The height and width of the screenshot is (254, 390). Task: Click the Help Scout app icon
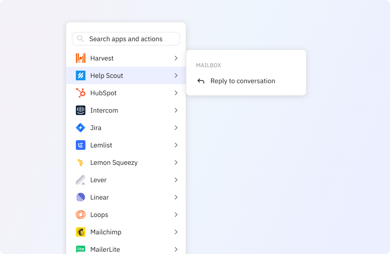[x=80, y=76]
